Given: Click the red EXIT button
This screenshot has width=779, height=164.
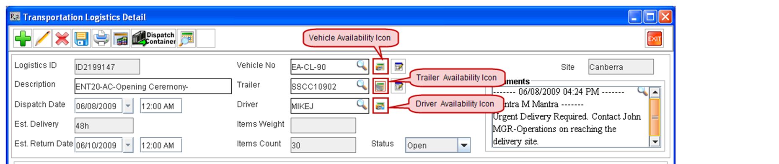Looking at the screenshot, I should click(x=654, y=39).
